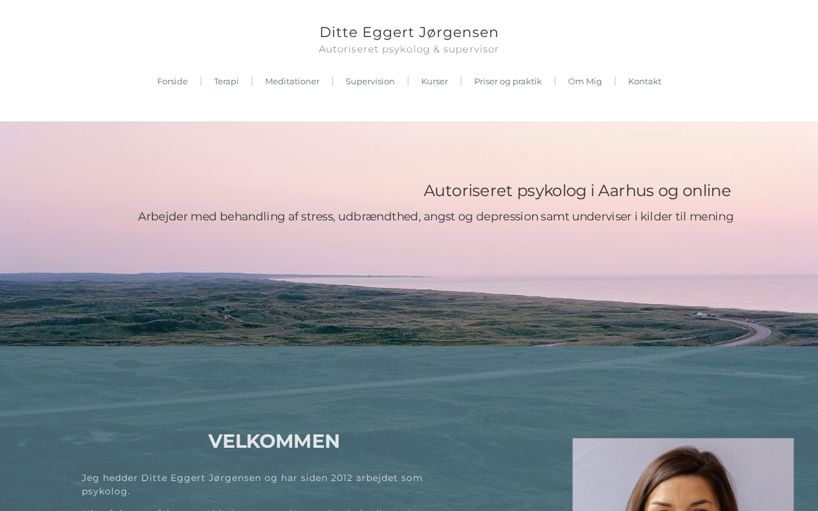Image resolution: width=818 pixels, height=511 pixels.
Task: View Priser og praktik page
Action: click(508, 81)
